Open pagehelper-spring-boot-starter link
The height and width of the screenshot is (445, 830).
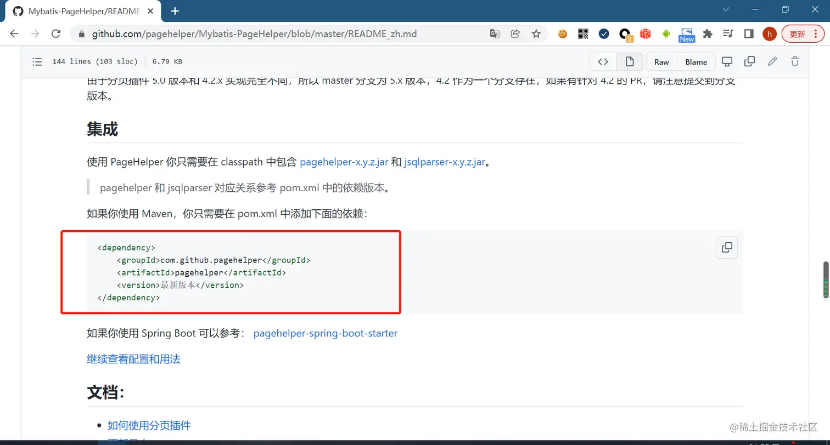[x=326, y=333]
